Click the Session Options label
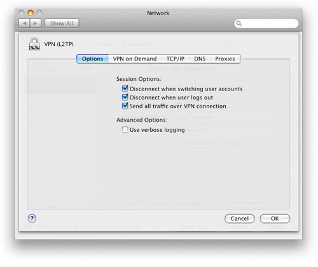Viewport: 318px width, 267px height. pyautogui.click(x=139, y=79)
